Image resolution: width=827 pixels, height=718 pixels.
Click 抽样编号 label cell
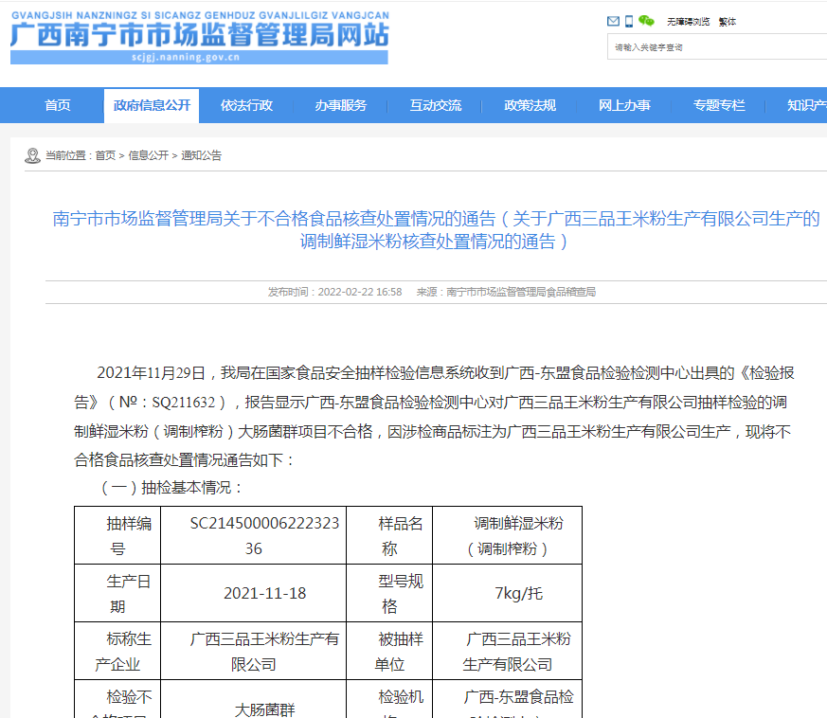117,535
